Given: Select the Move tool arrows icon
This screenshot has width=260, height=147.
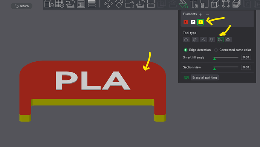Looking at the screenshot, I should 108,4.
